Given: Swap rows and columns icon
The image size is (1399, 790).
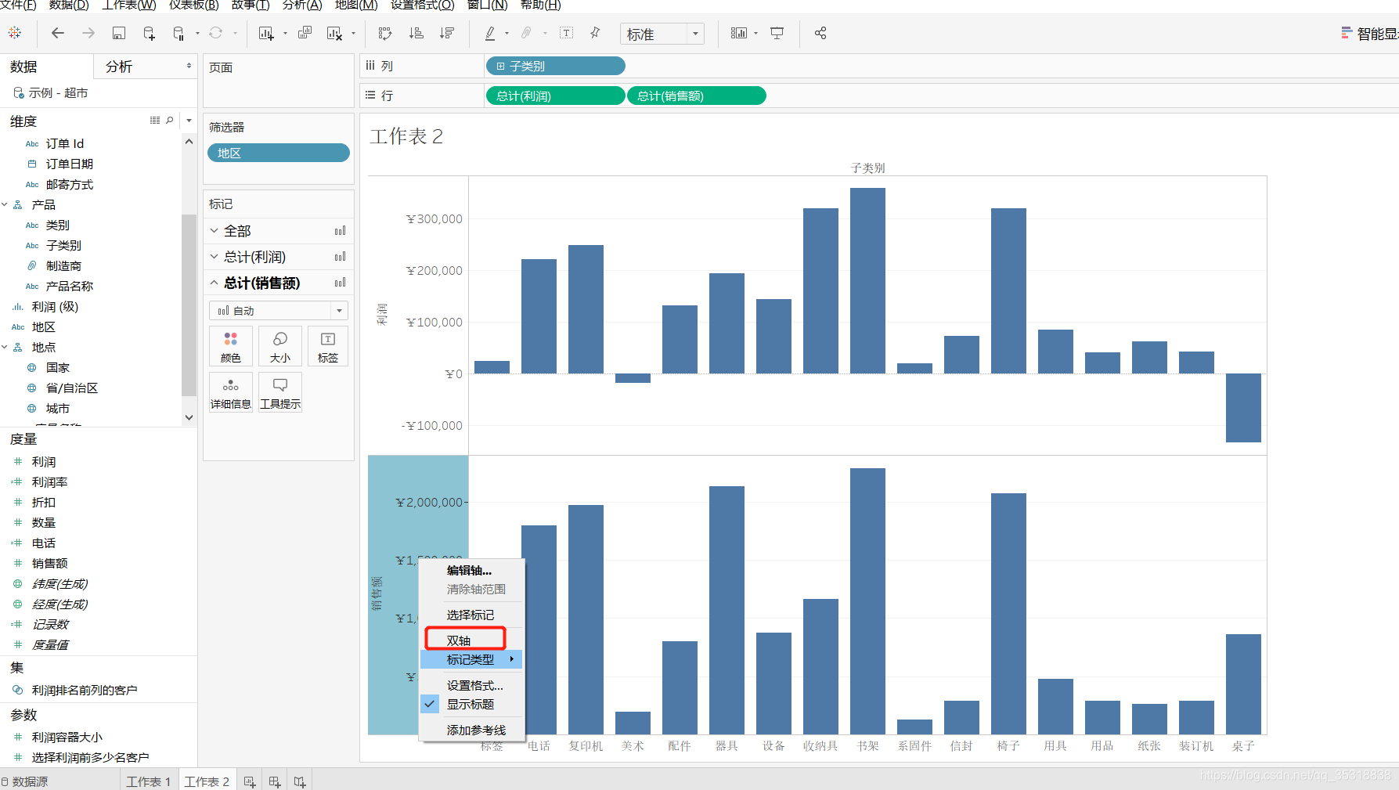Looking at the screenshot, I should click(x=384, y=33).
